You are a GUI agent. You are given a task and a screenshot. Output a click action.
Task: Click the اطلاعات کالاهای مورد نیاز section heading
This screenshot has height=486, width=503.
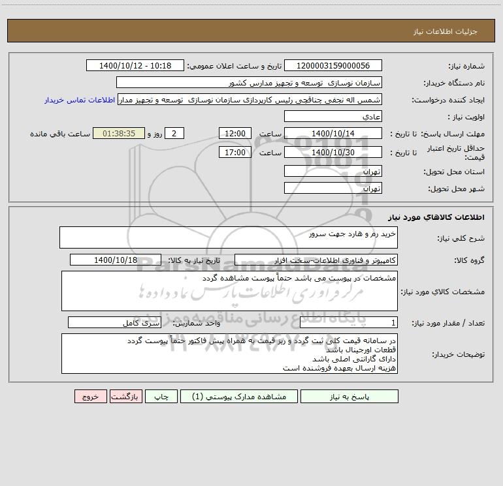coord(436,217)
